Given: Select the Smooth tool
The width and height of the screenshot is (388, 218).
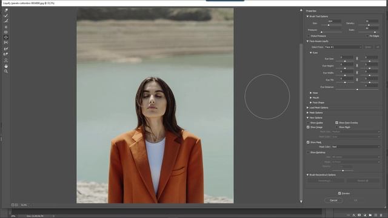Looking at the screenshot, I should [6, 21].
